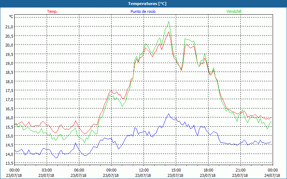This screenshot has height=179, width=287.
Task: Click the 18,5 value on the y-axis
Action: click(9, 72)
